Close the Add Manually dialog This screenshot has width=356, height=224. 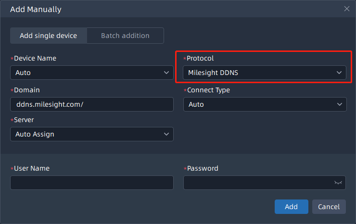(x=346, y=9)
